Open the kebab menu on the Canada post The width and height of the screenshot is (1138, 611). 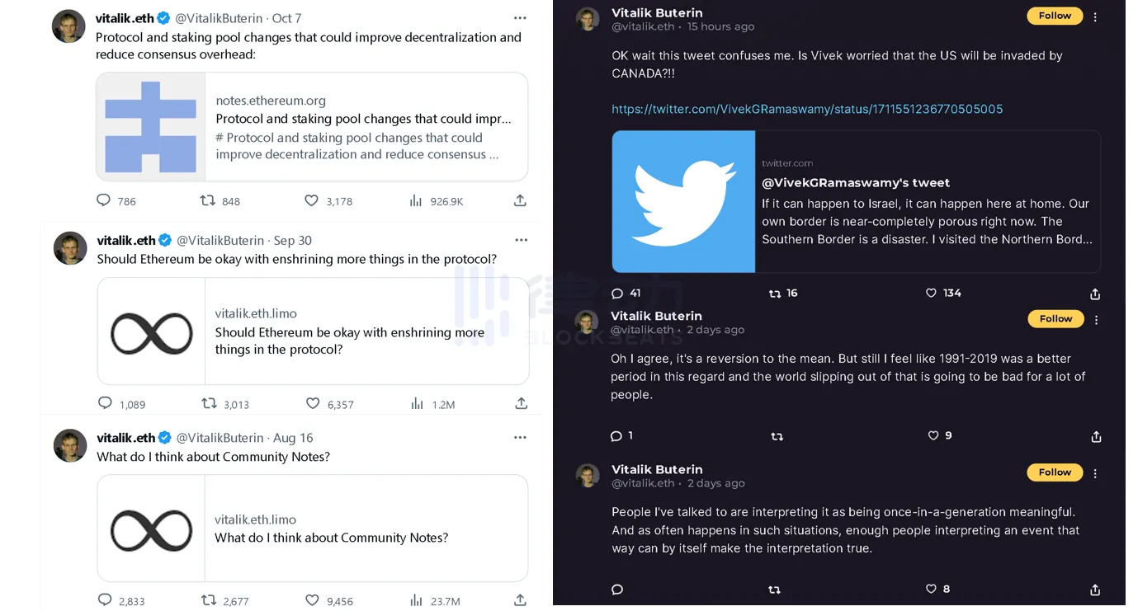[x=1095, y=16]
